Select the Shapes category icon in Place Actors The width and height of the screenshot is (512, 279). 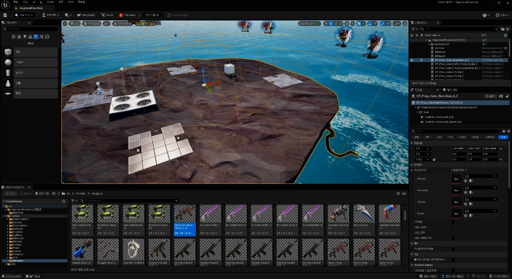[36, 37]
